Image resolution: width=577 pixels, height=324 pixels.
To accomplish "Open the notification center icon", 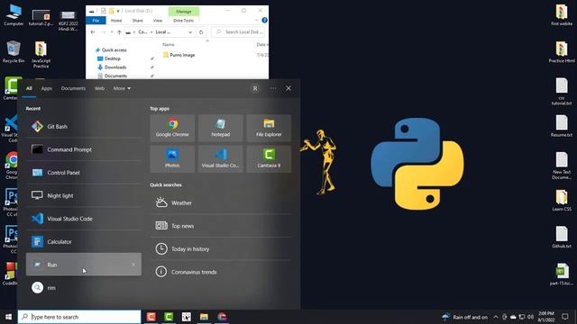I will point(565,317).
